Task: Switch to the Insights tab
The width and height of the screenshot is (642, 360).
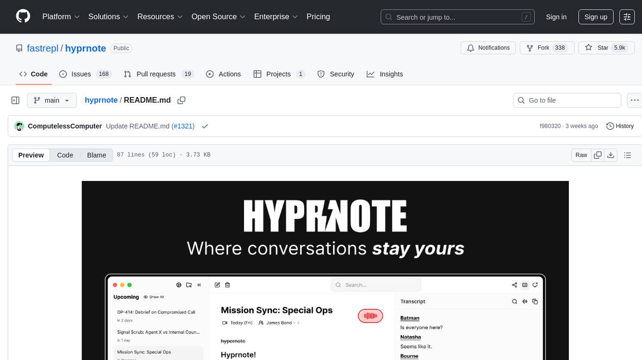Action: [385, 74]
